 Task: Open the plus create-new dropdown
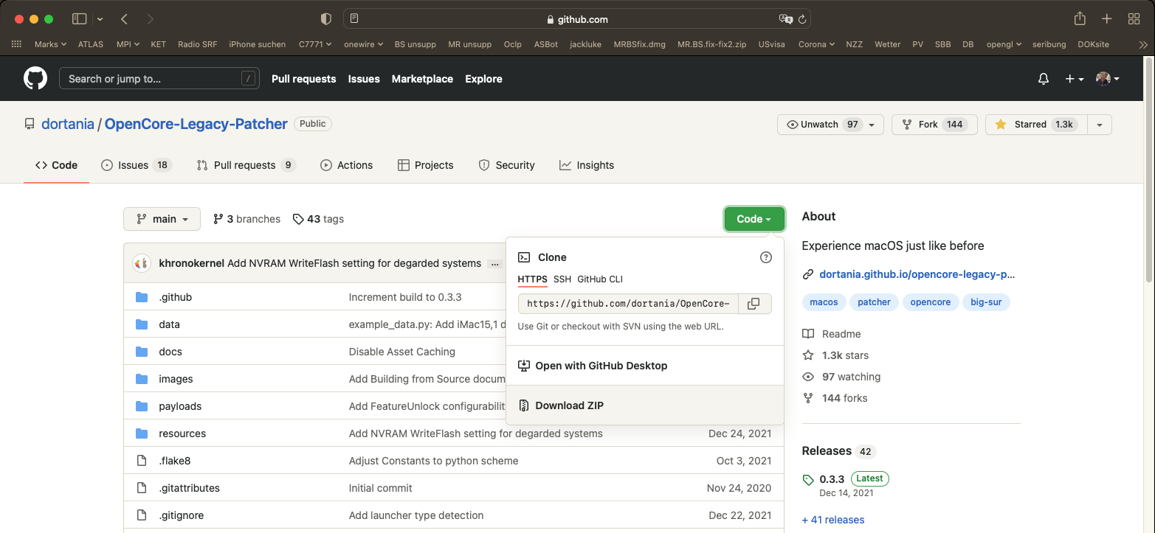point(1074,79)
